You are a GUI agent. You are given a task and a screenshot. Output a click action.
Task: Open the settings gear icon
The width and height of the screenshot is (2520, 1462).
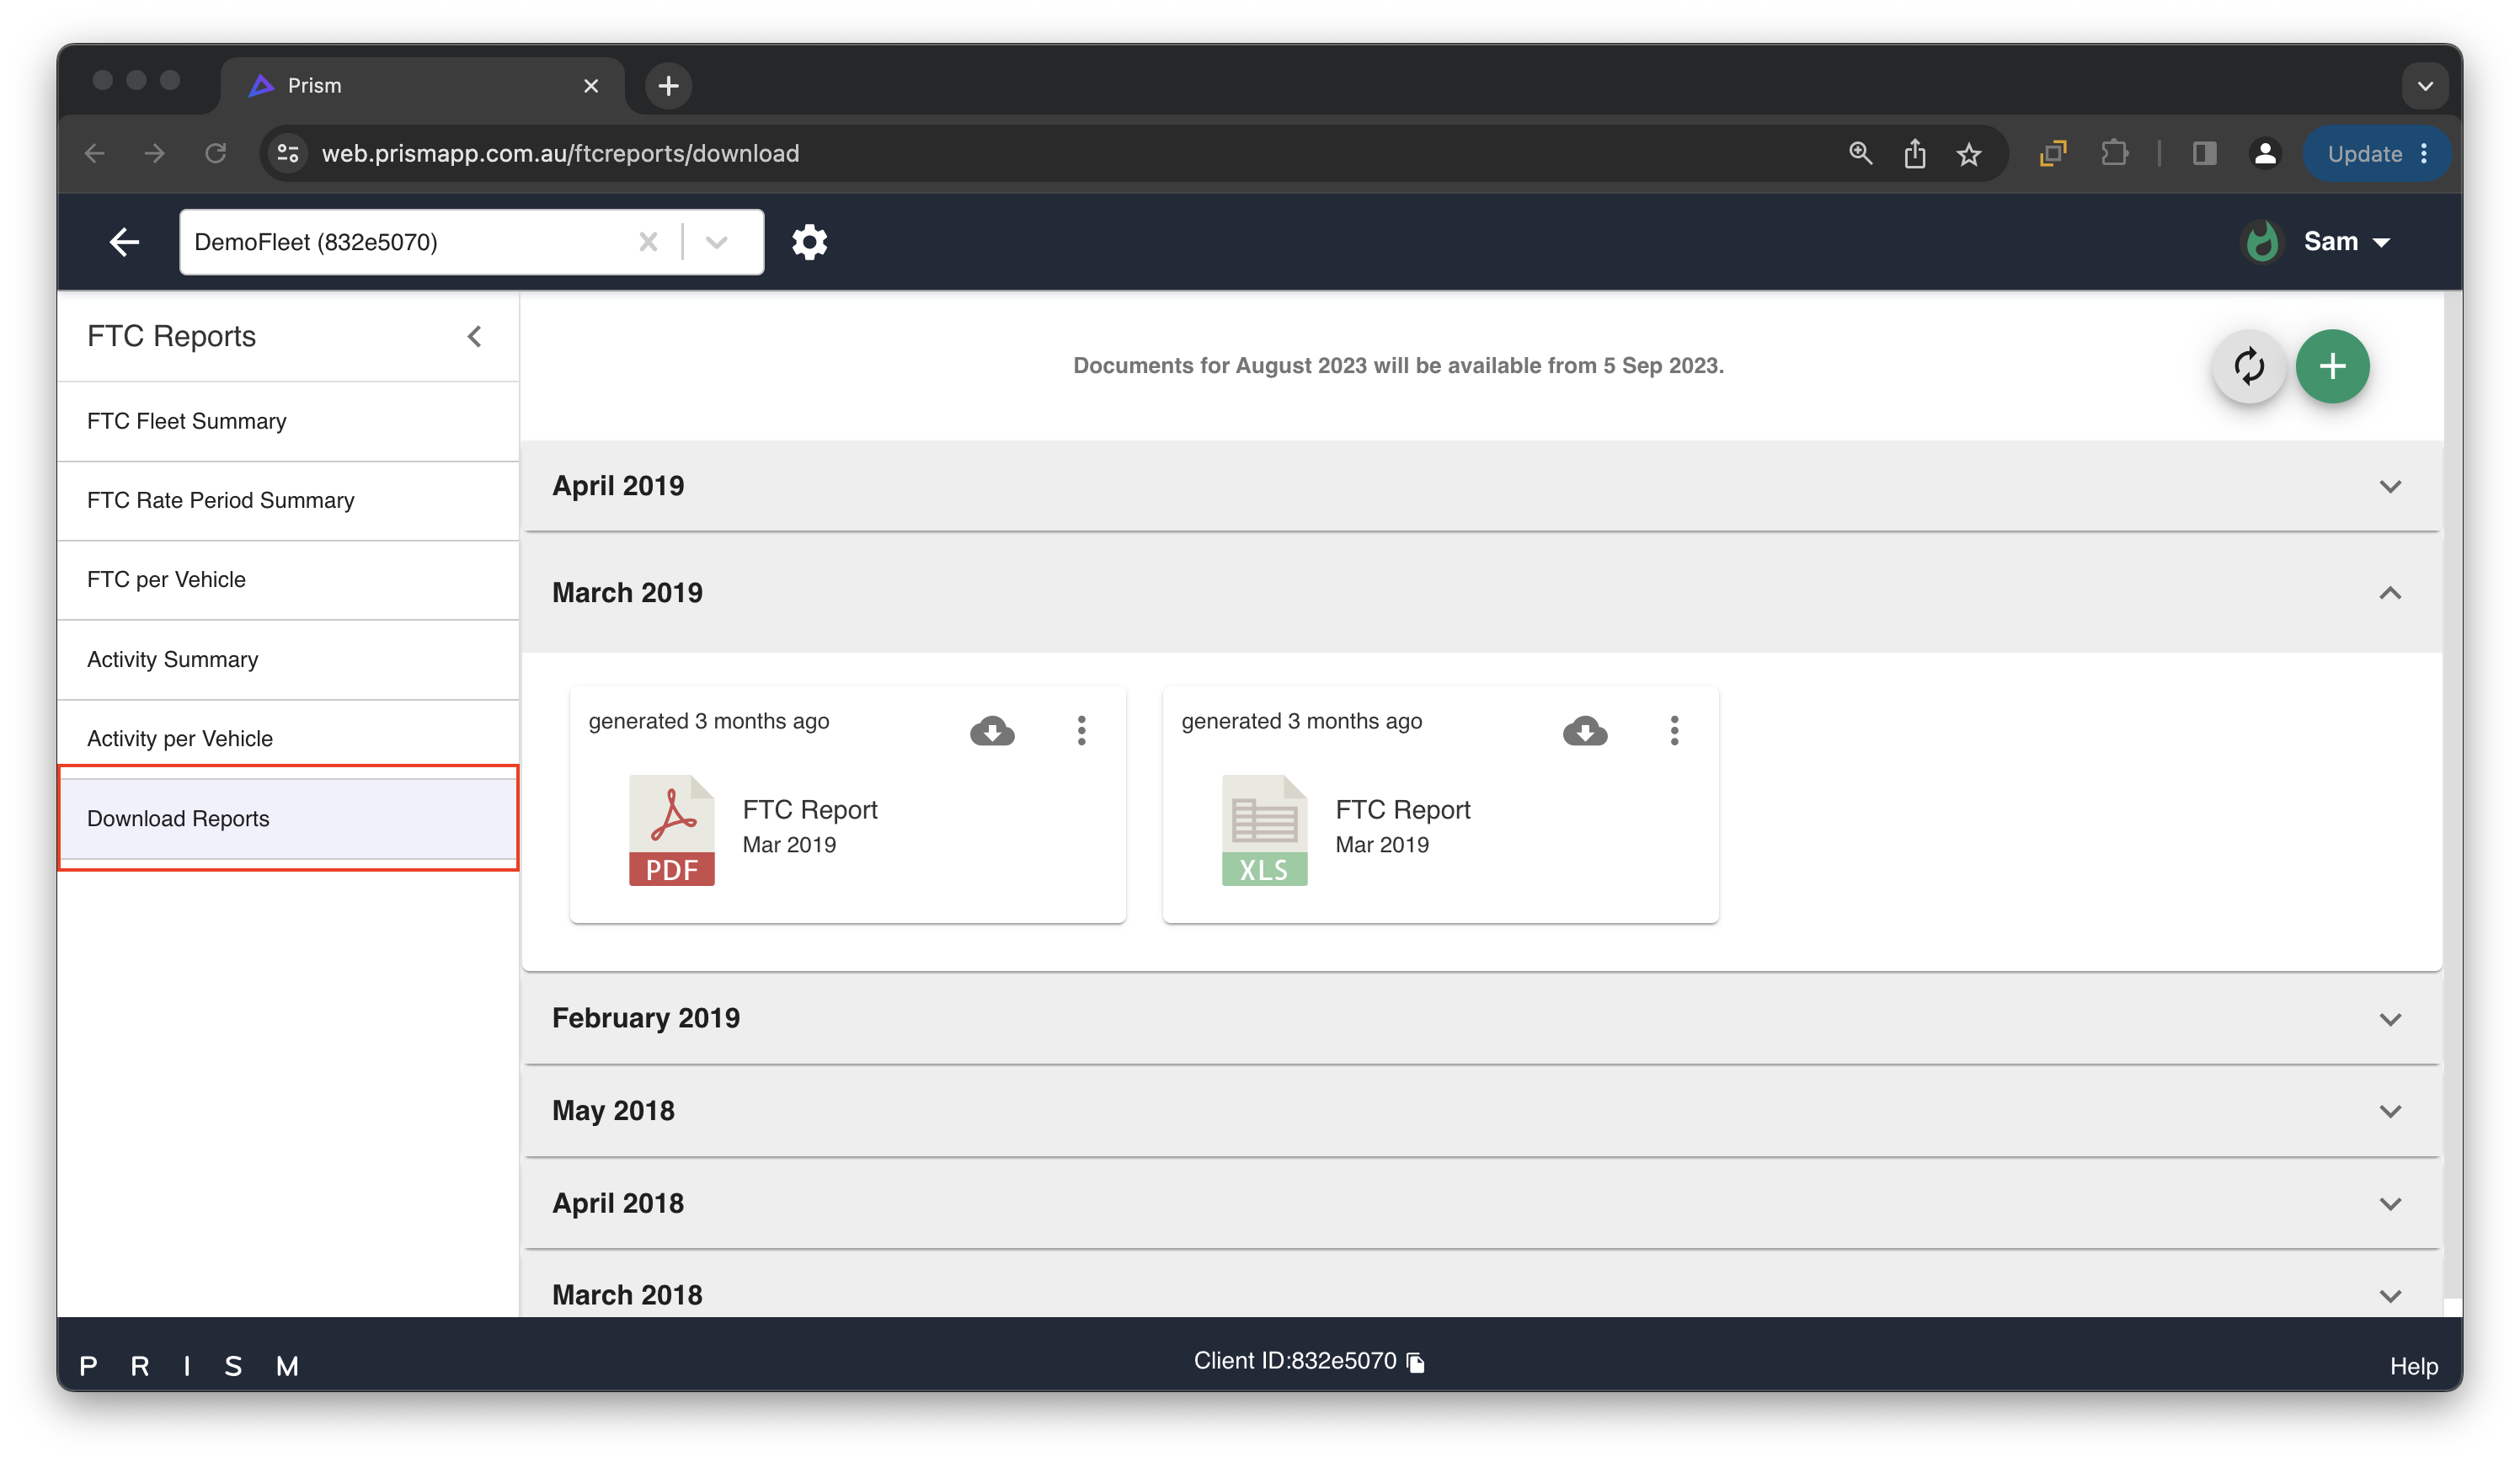(x=809, y=242)
